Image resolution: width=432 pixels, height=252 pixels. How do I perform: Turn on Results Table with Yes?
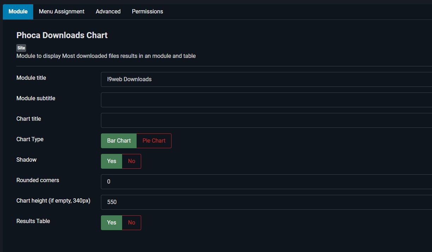click(x=112, y=223)
